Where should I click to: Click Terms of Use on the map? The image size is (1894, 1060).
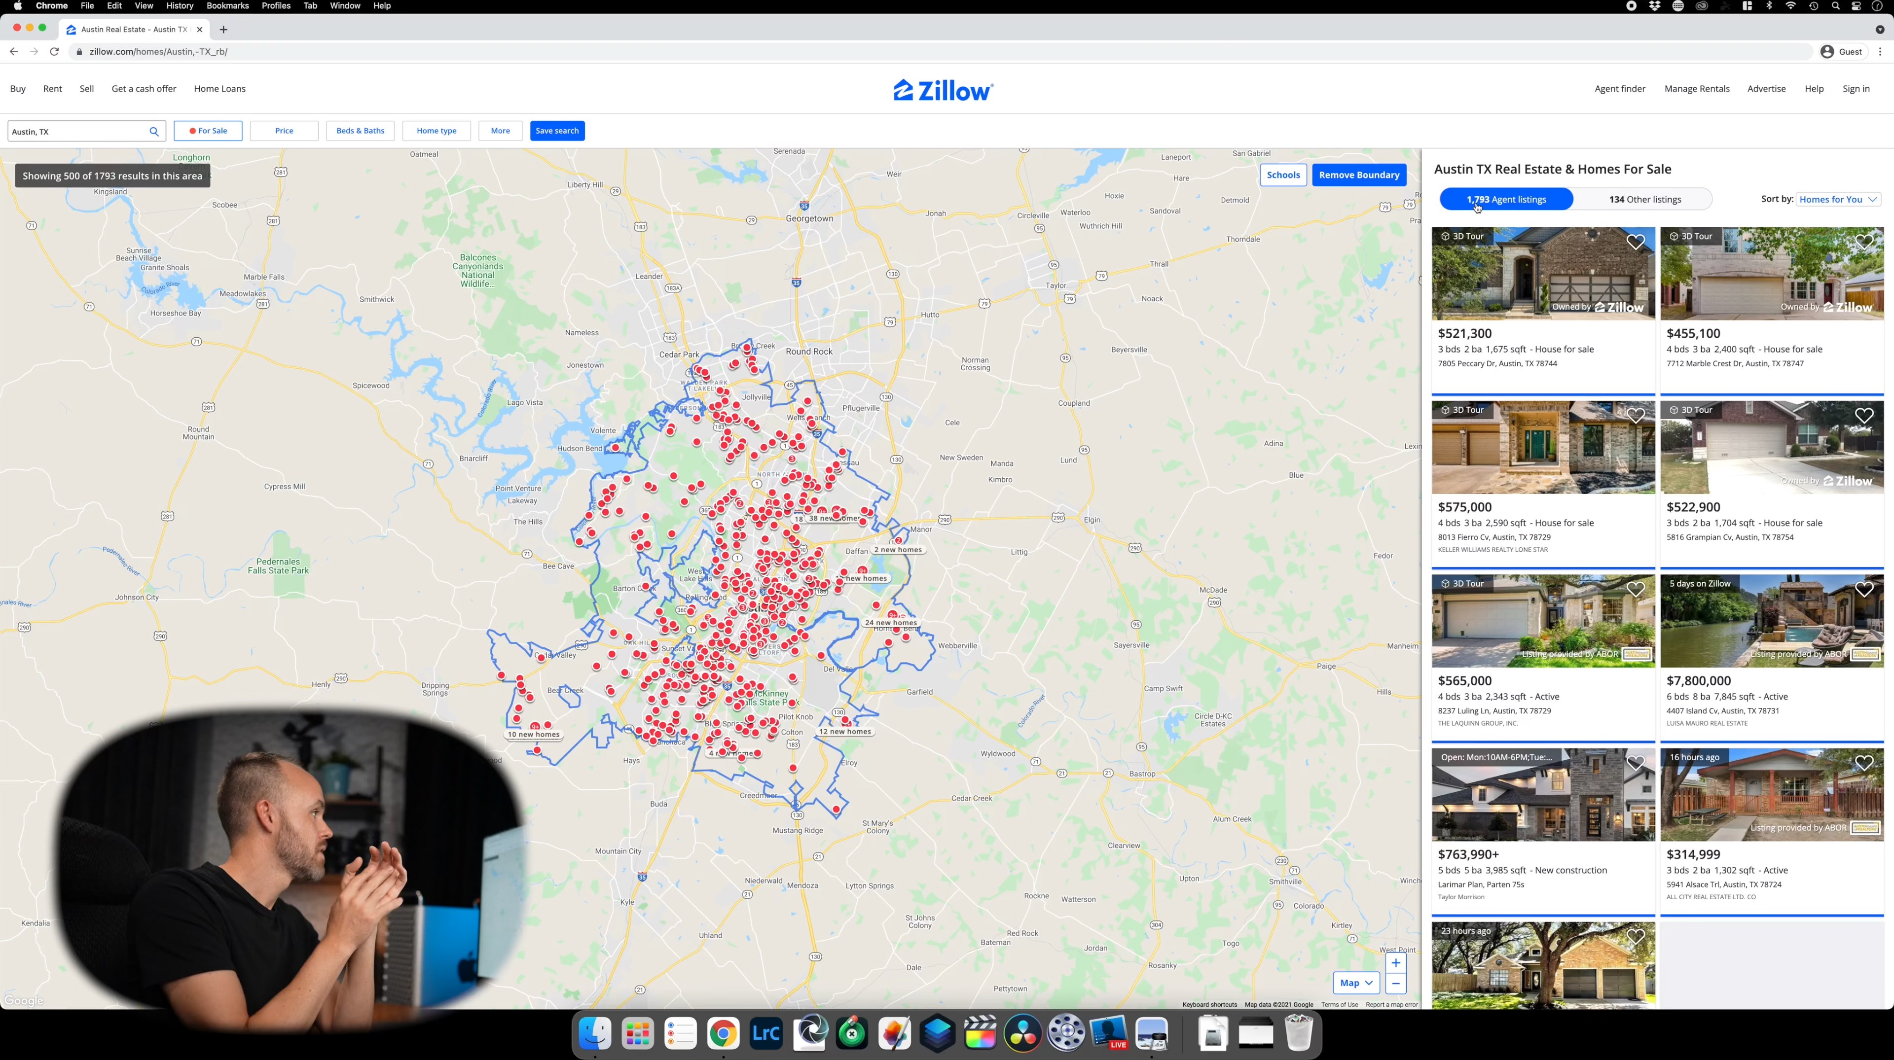coord(1339,1004)
